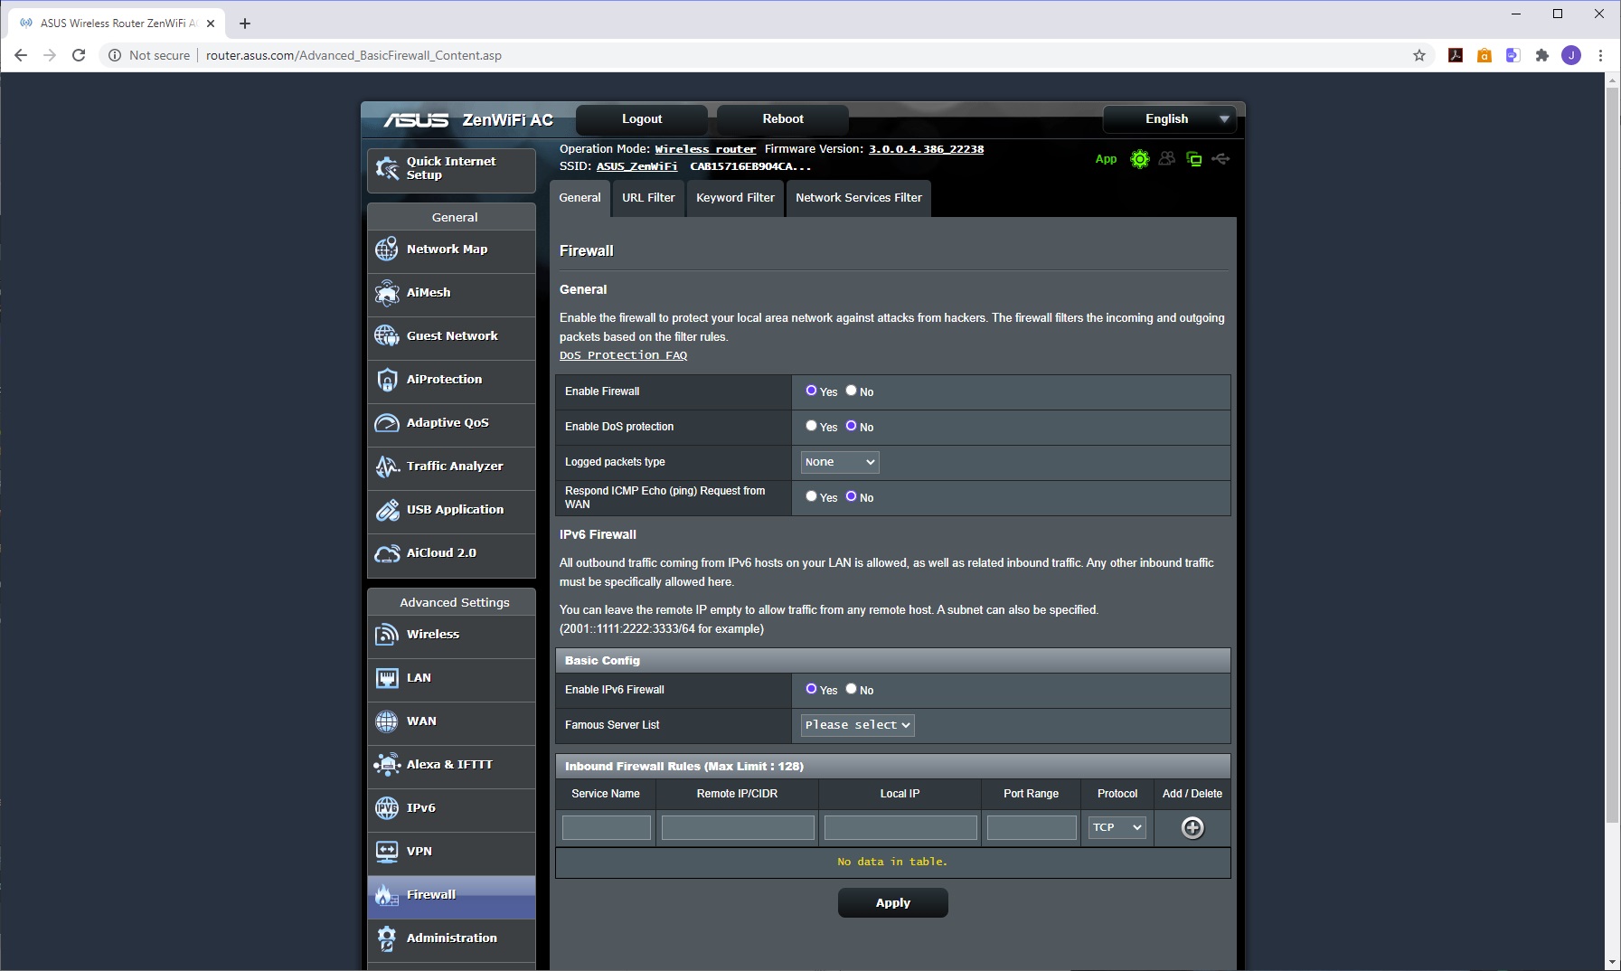Switch to the Keyword Filter tab
The image size is (1621, 971).
(735, 198)
